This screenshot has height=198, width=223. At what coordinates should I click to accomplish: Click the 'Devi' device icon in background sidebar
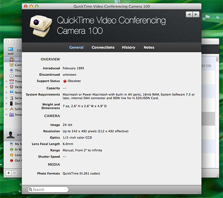(x=12, y=104)
